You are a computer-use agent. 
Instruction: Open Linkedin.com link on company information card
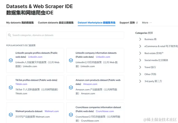(103, 57)
